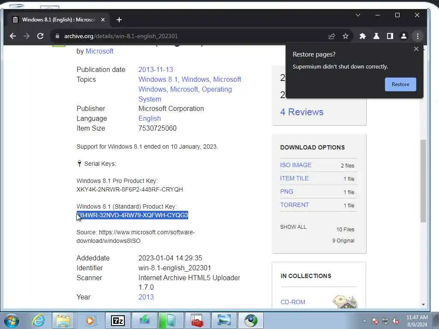439x329 pixels.
Task: Go back to the previous page
Action: point(13,36)
